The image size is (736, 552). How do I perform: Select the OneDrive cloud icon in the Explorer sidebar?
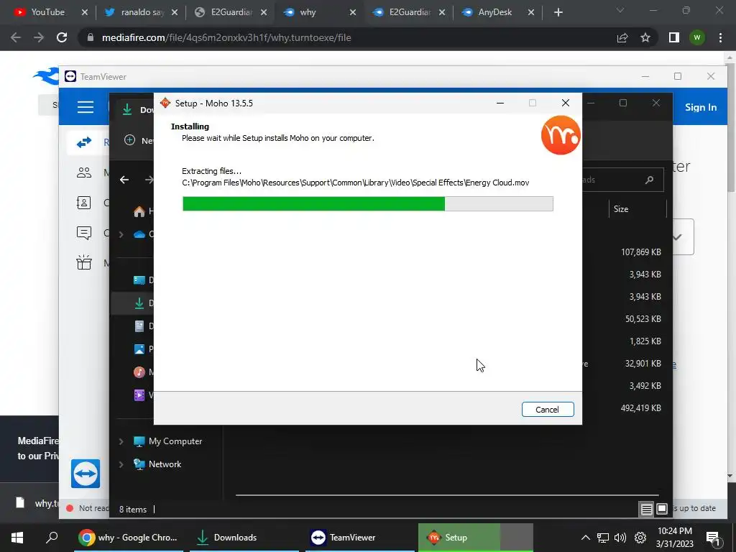click(x=139, y=234)
